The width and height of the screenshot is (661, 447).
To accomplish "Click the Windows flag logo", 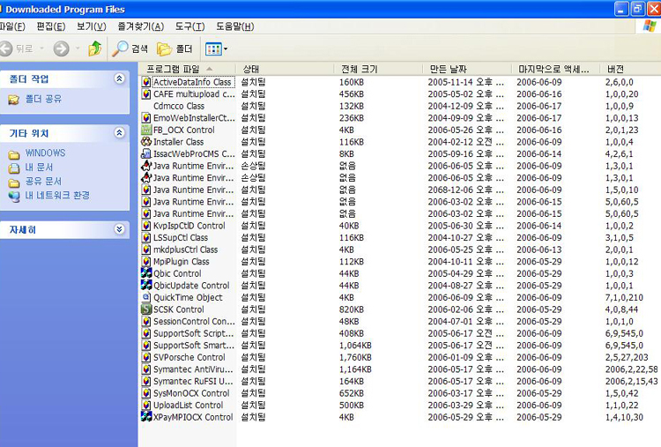I will point(650,26).
